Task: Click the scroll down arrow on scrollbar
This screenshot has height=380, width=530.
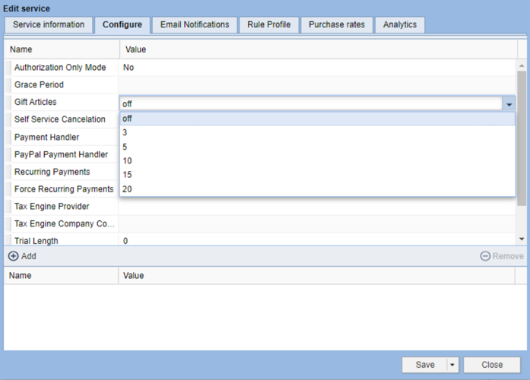Action: (x=522, y=239)
